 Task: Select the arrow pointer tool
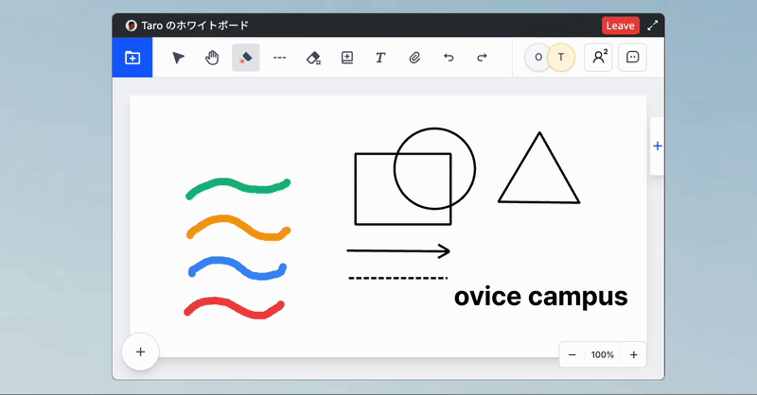(178, 58)
